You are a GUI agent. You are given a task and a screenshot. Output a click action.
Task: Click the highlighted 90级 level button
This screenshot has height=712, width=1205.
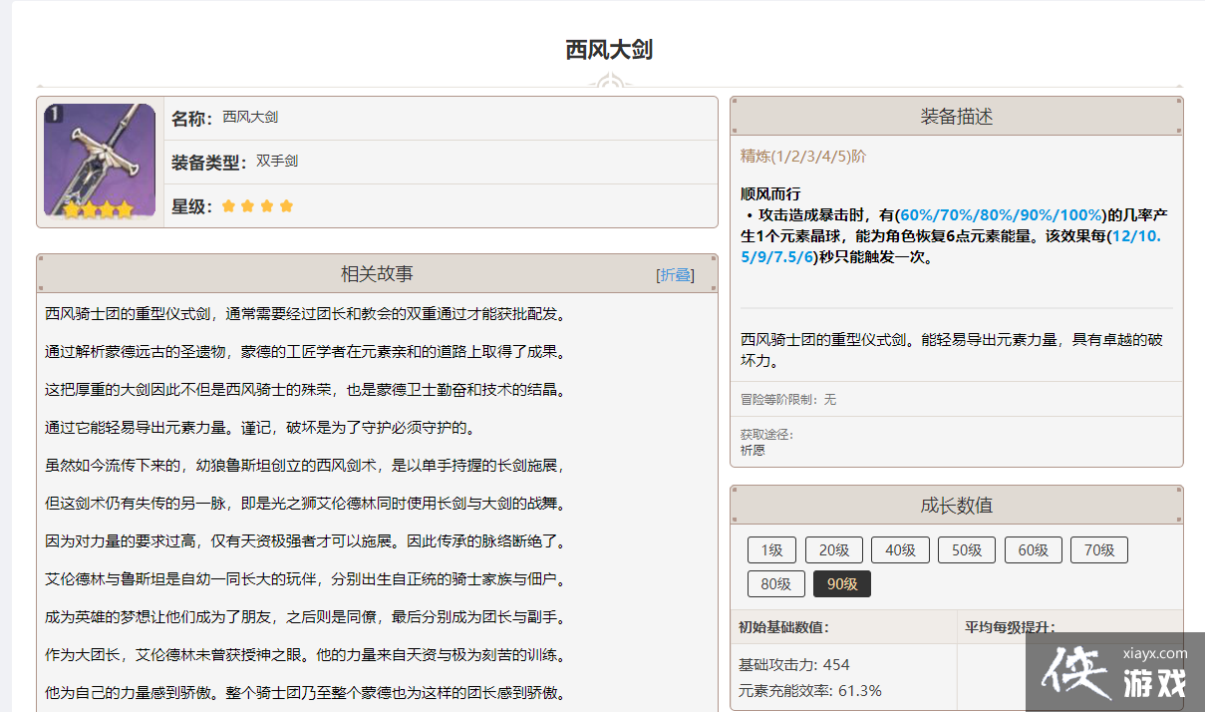pos(841,584)
